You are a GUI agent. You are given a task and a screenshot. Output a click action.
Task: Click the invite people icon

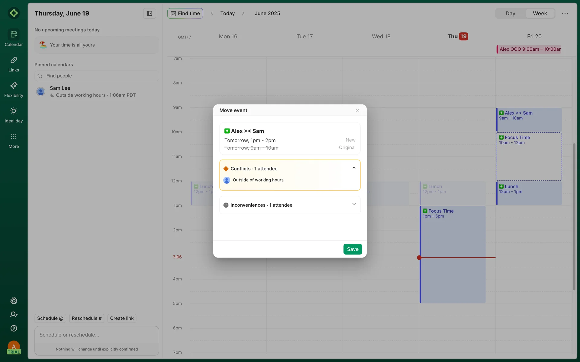[x=14, y=314]
